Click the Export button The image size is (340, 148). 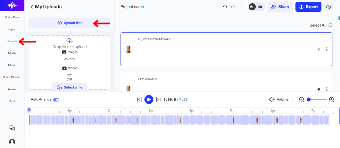[x=308, y=7]
